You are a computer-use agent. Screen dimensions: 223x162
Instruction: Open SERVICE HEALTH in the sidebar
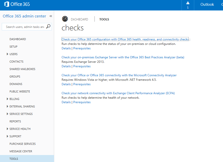coord(20,129)
